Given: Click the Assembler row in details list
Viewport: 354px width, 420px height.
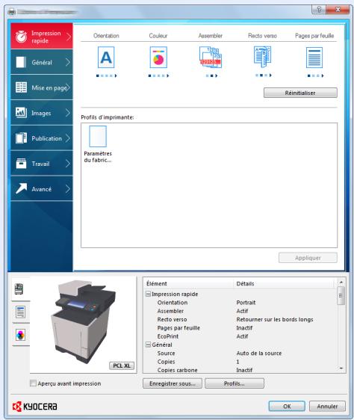Looking at the screenshot, I should [x=240, y=311].
